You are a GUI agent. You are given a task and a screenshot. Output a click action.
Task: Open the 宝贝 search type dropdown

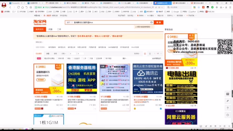[69, 22]
